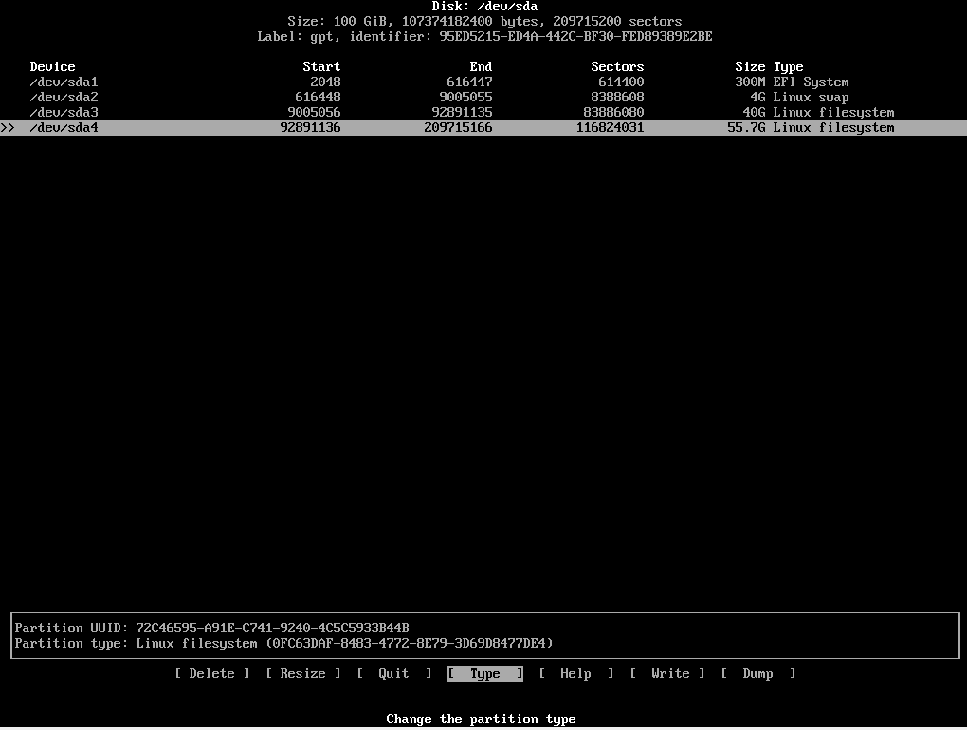Click the Quit option
This screenshot has width=967, height=730.
tap(393, 674)
